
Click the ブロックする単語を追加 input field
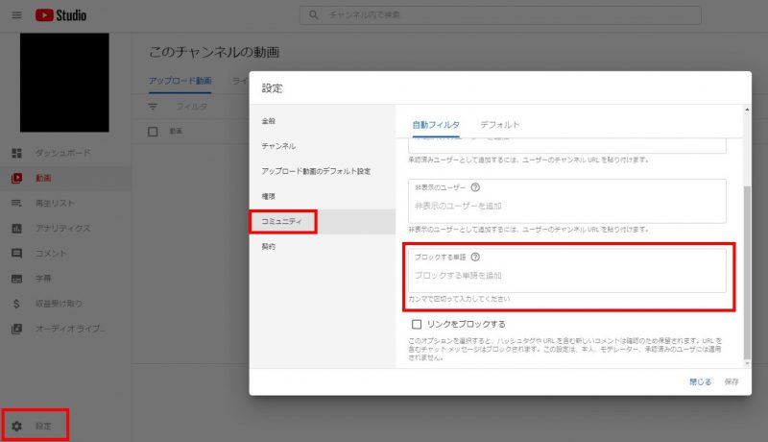point(566,276)
